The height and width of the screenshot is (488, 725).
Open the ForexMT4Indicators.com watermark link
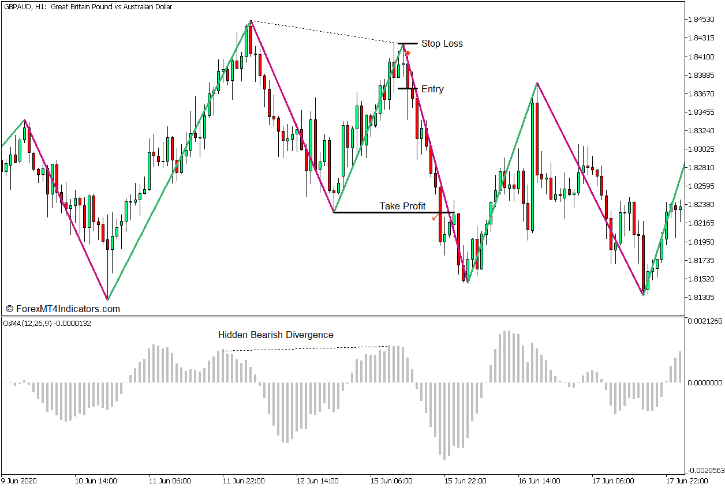coord(62,307)
